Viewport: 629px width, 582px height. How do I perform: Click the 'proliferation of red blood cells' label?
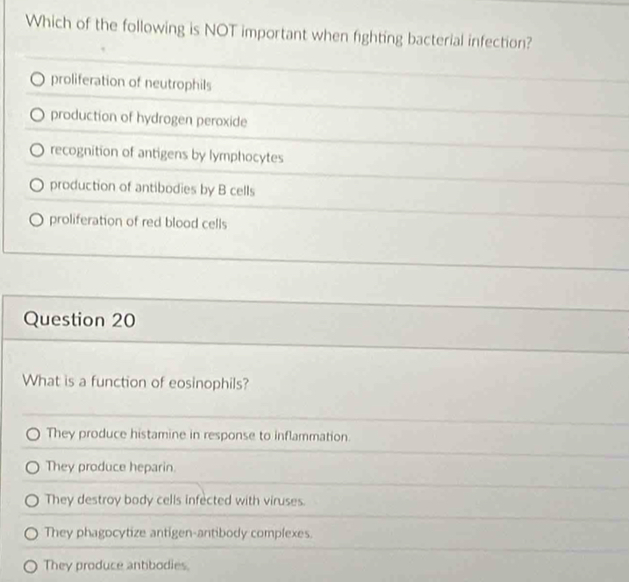pos(138,222)
